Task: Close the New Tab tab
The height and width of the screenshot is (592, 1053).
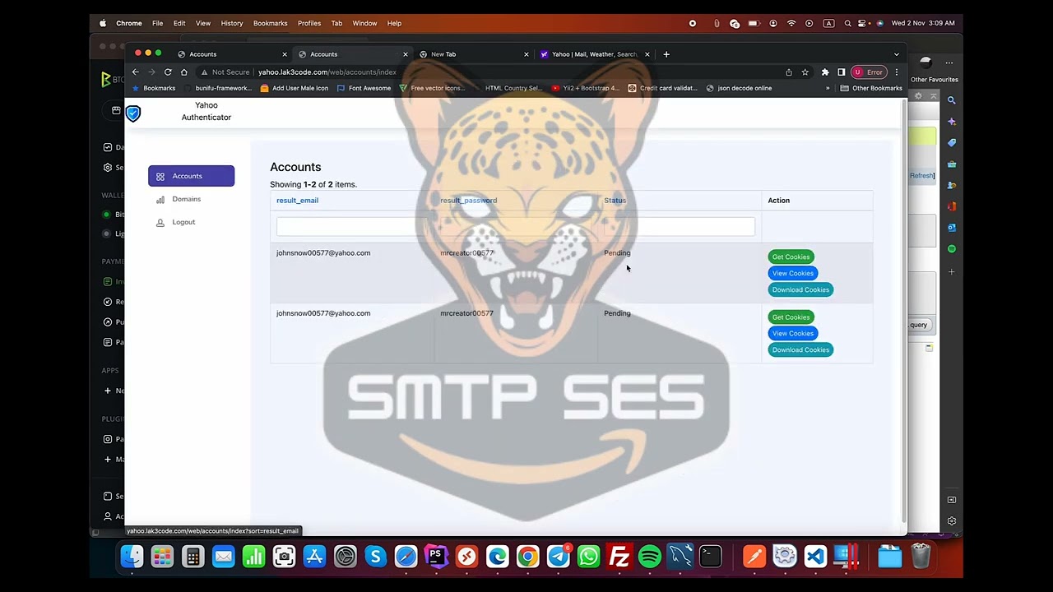Action: 526,54
